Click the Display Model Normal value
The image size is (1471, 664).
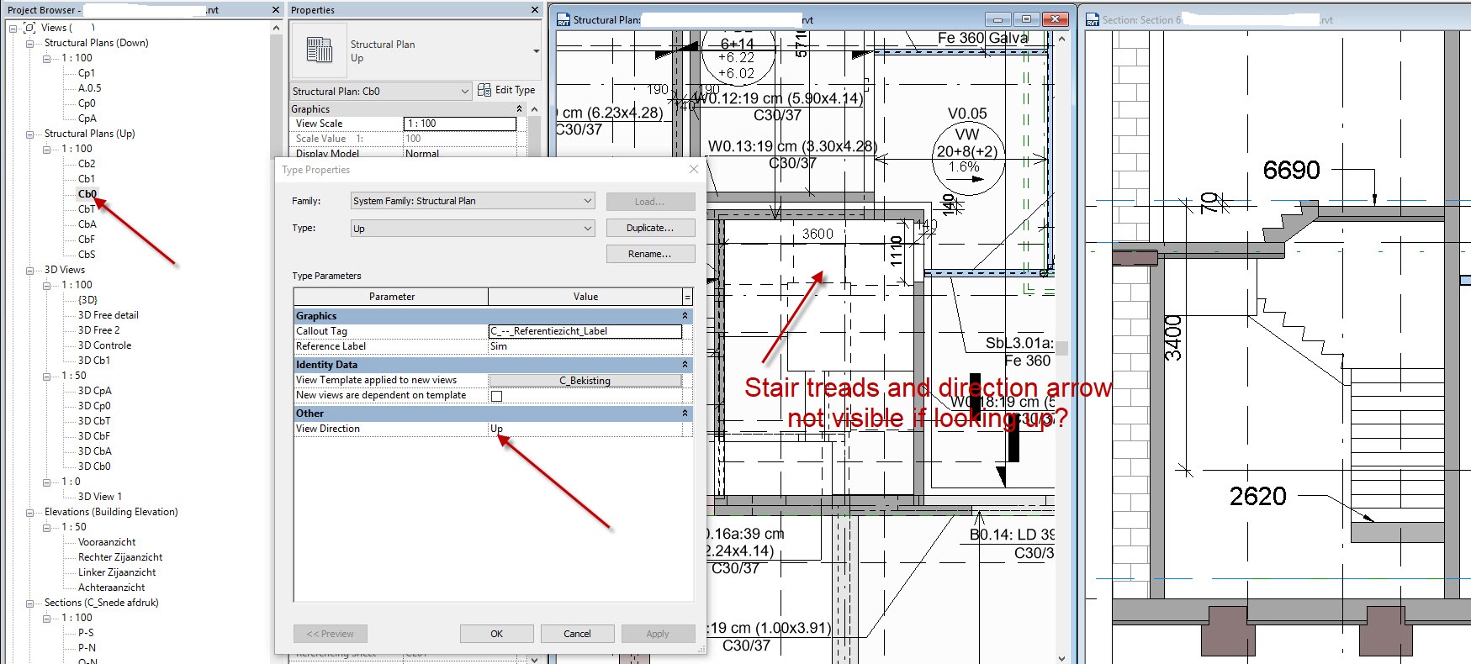click(x=460, y=153)
